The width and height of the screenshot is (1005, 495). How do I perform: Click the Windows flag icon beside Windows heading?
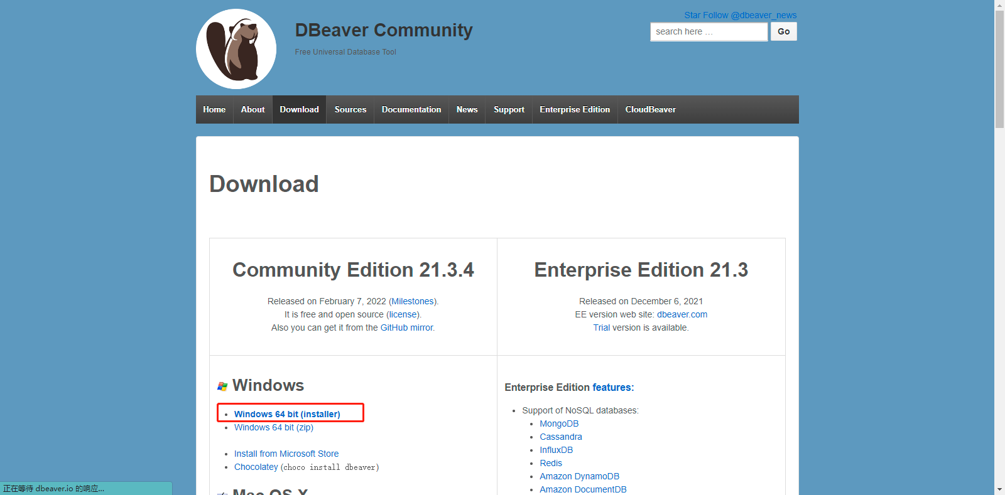tap(222, 386)
